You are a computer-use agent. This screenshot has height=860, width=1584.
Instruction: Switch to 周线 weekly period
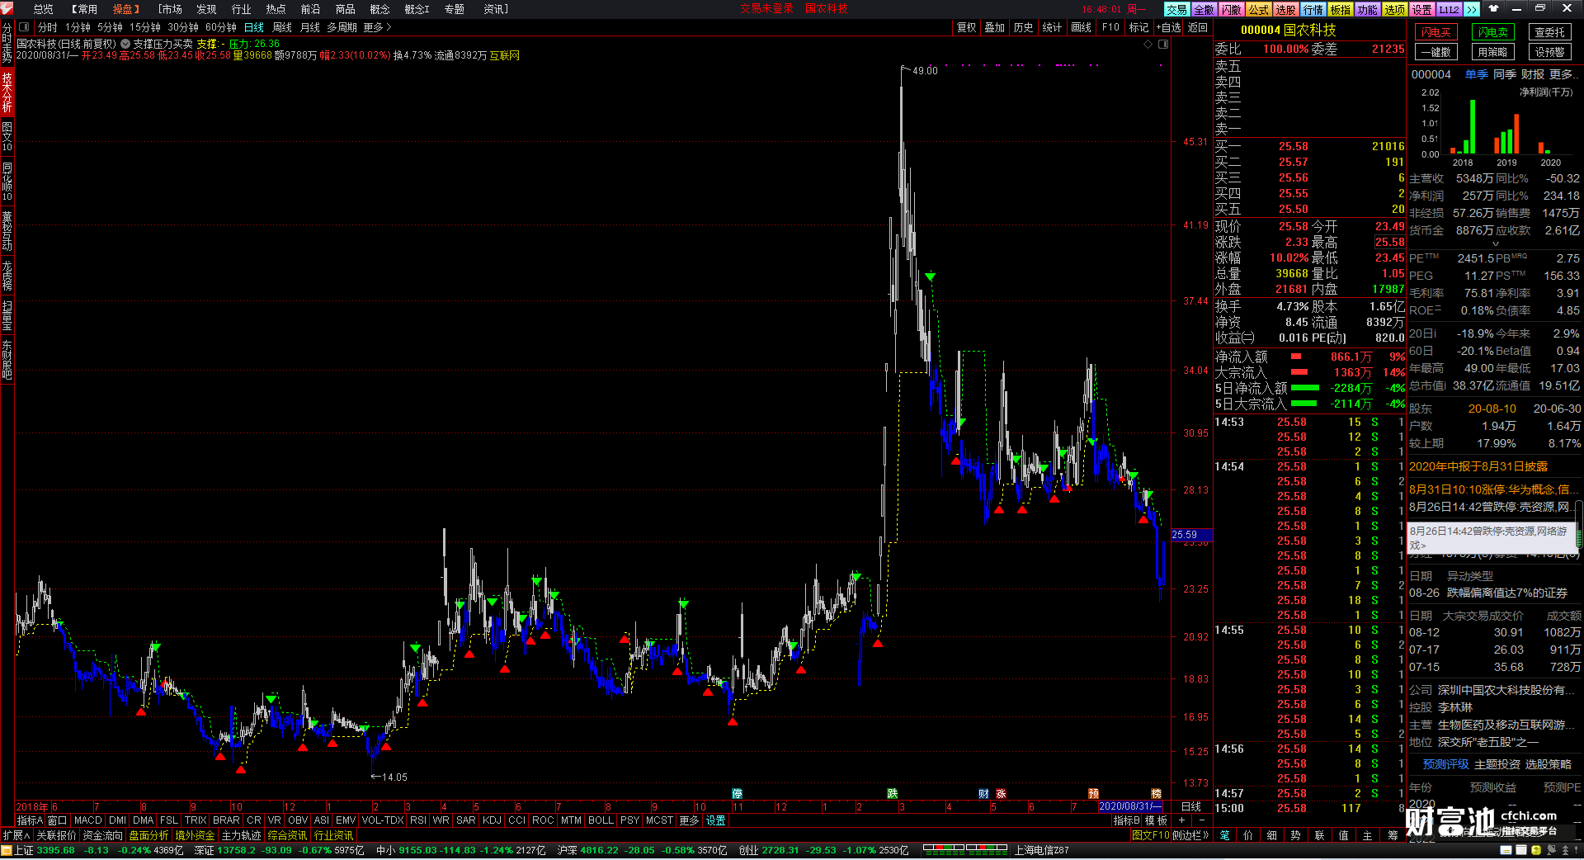click(282, 27)
